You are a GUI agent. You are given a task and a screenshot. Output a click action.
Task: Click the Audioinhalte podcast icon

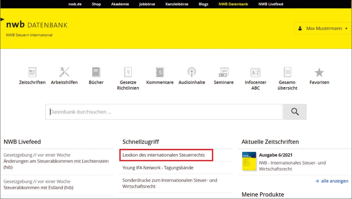[192, 72]
